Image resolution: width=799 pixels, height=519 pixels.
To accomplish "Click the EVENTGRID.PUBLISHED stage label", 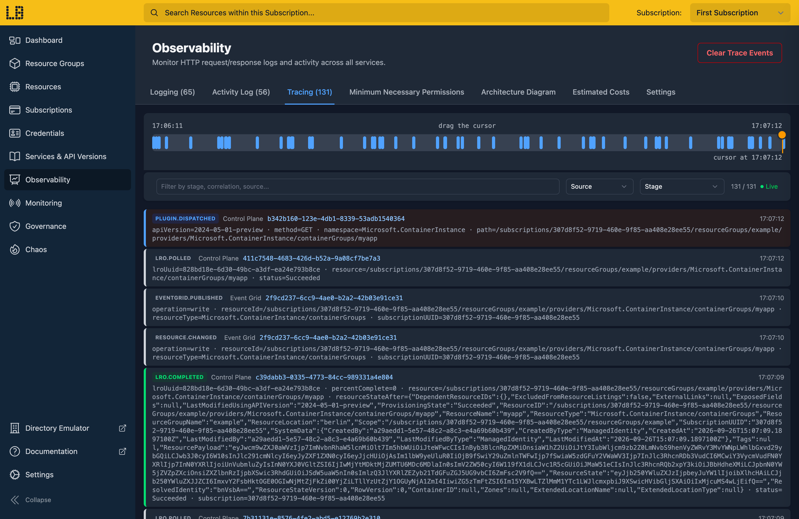I will click(x=189, y=298).
